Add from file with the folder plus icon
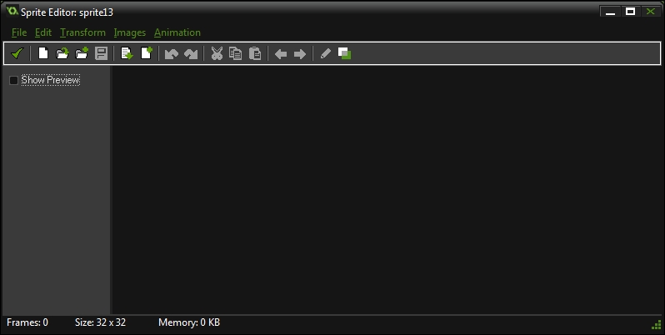This screenshot has width=665, height=335. [x=82, y=53]
